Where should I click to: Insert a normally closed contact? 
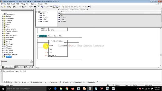coord(72,7)
